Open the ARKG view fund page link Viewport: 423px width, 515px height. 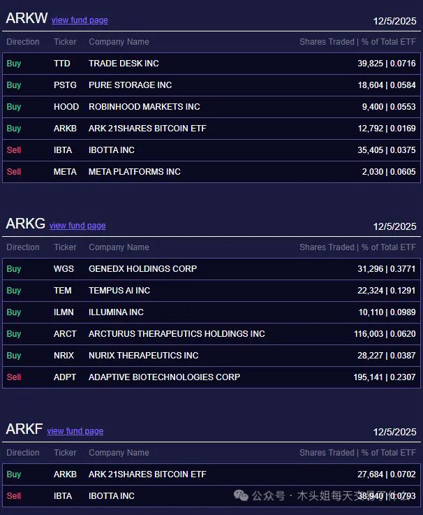click(77, 226)
